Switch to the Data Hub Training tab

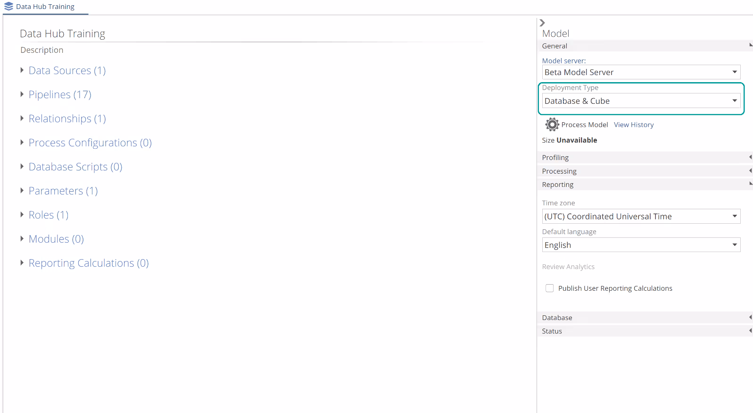pyautogui.click(x=45, y=7)
